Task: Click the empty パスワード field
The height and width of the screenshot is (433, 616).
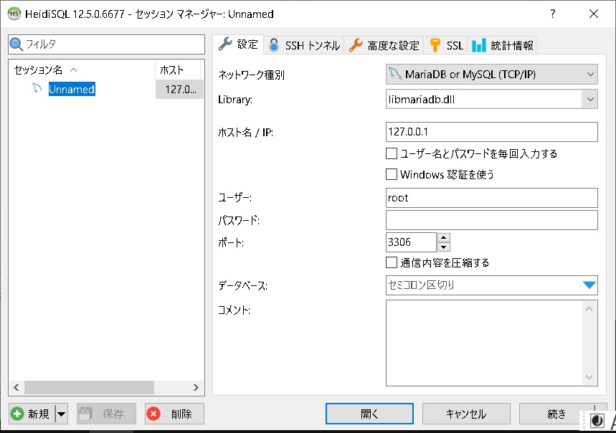Action: click(491, 220)
